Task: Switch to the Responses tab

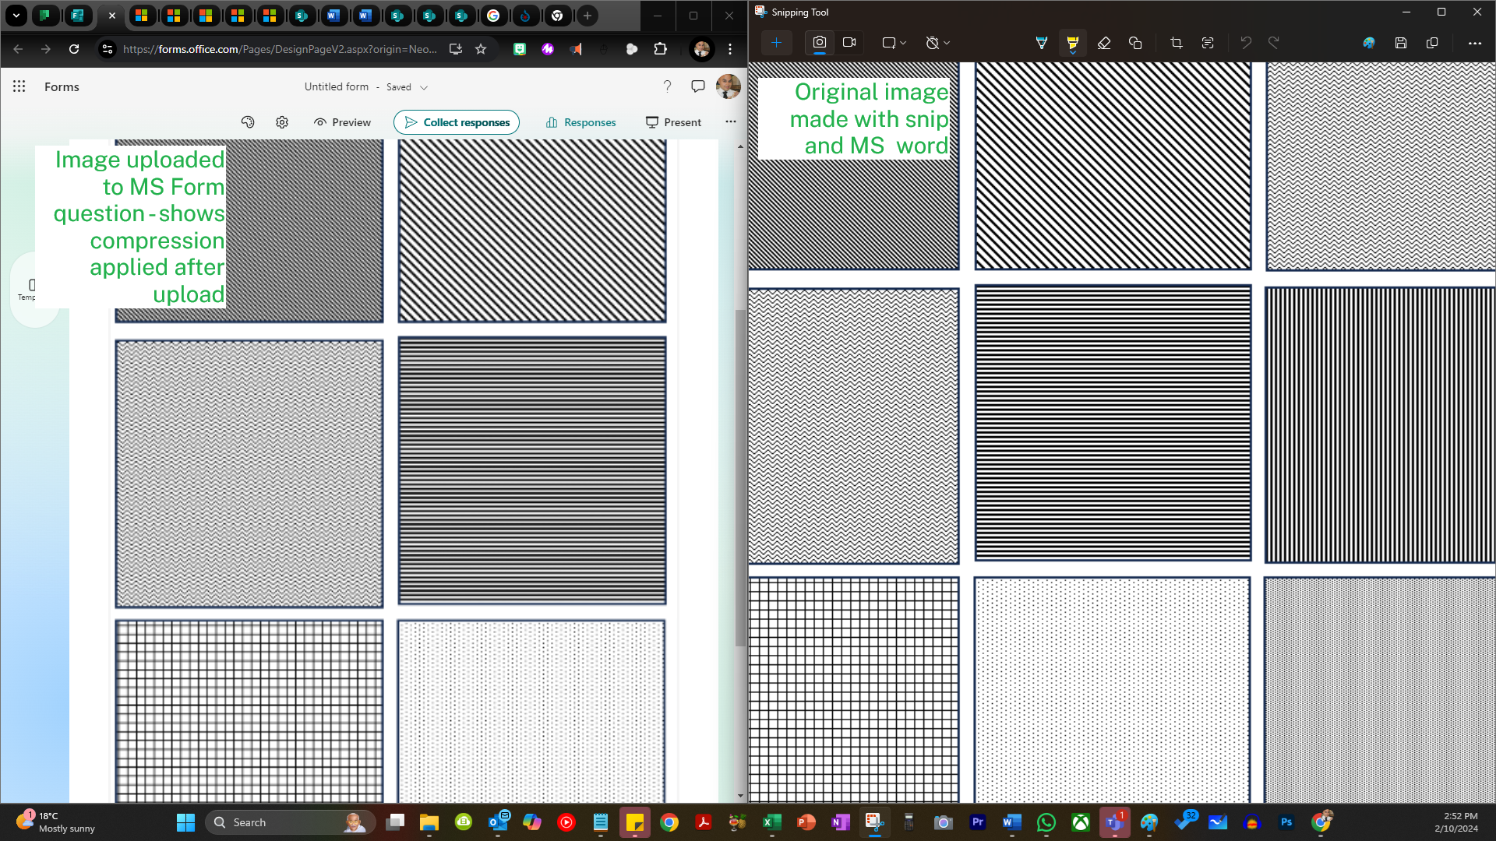Action: coord(580,122)
